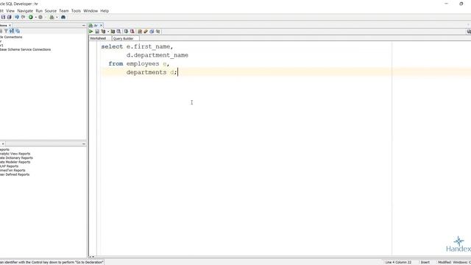Close the hr worksheet tab
This screenshot has height=265, width=471.
point(102,26)
